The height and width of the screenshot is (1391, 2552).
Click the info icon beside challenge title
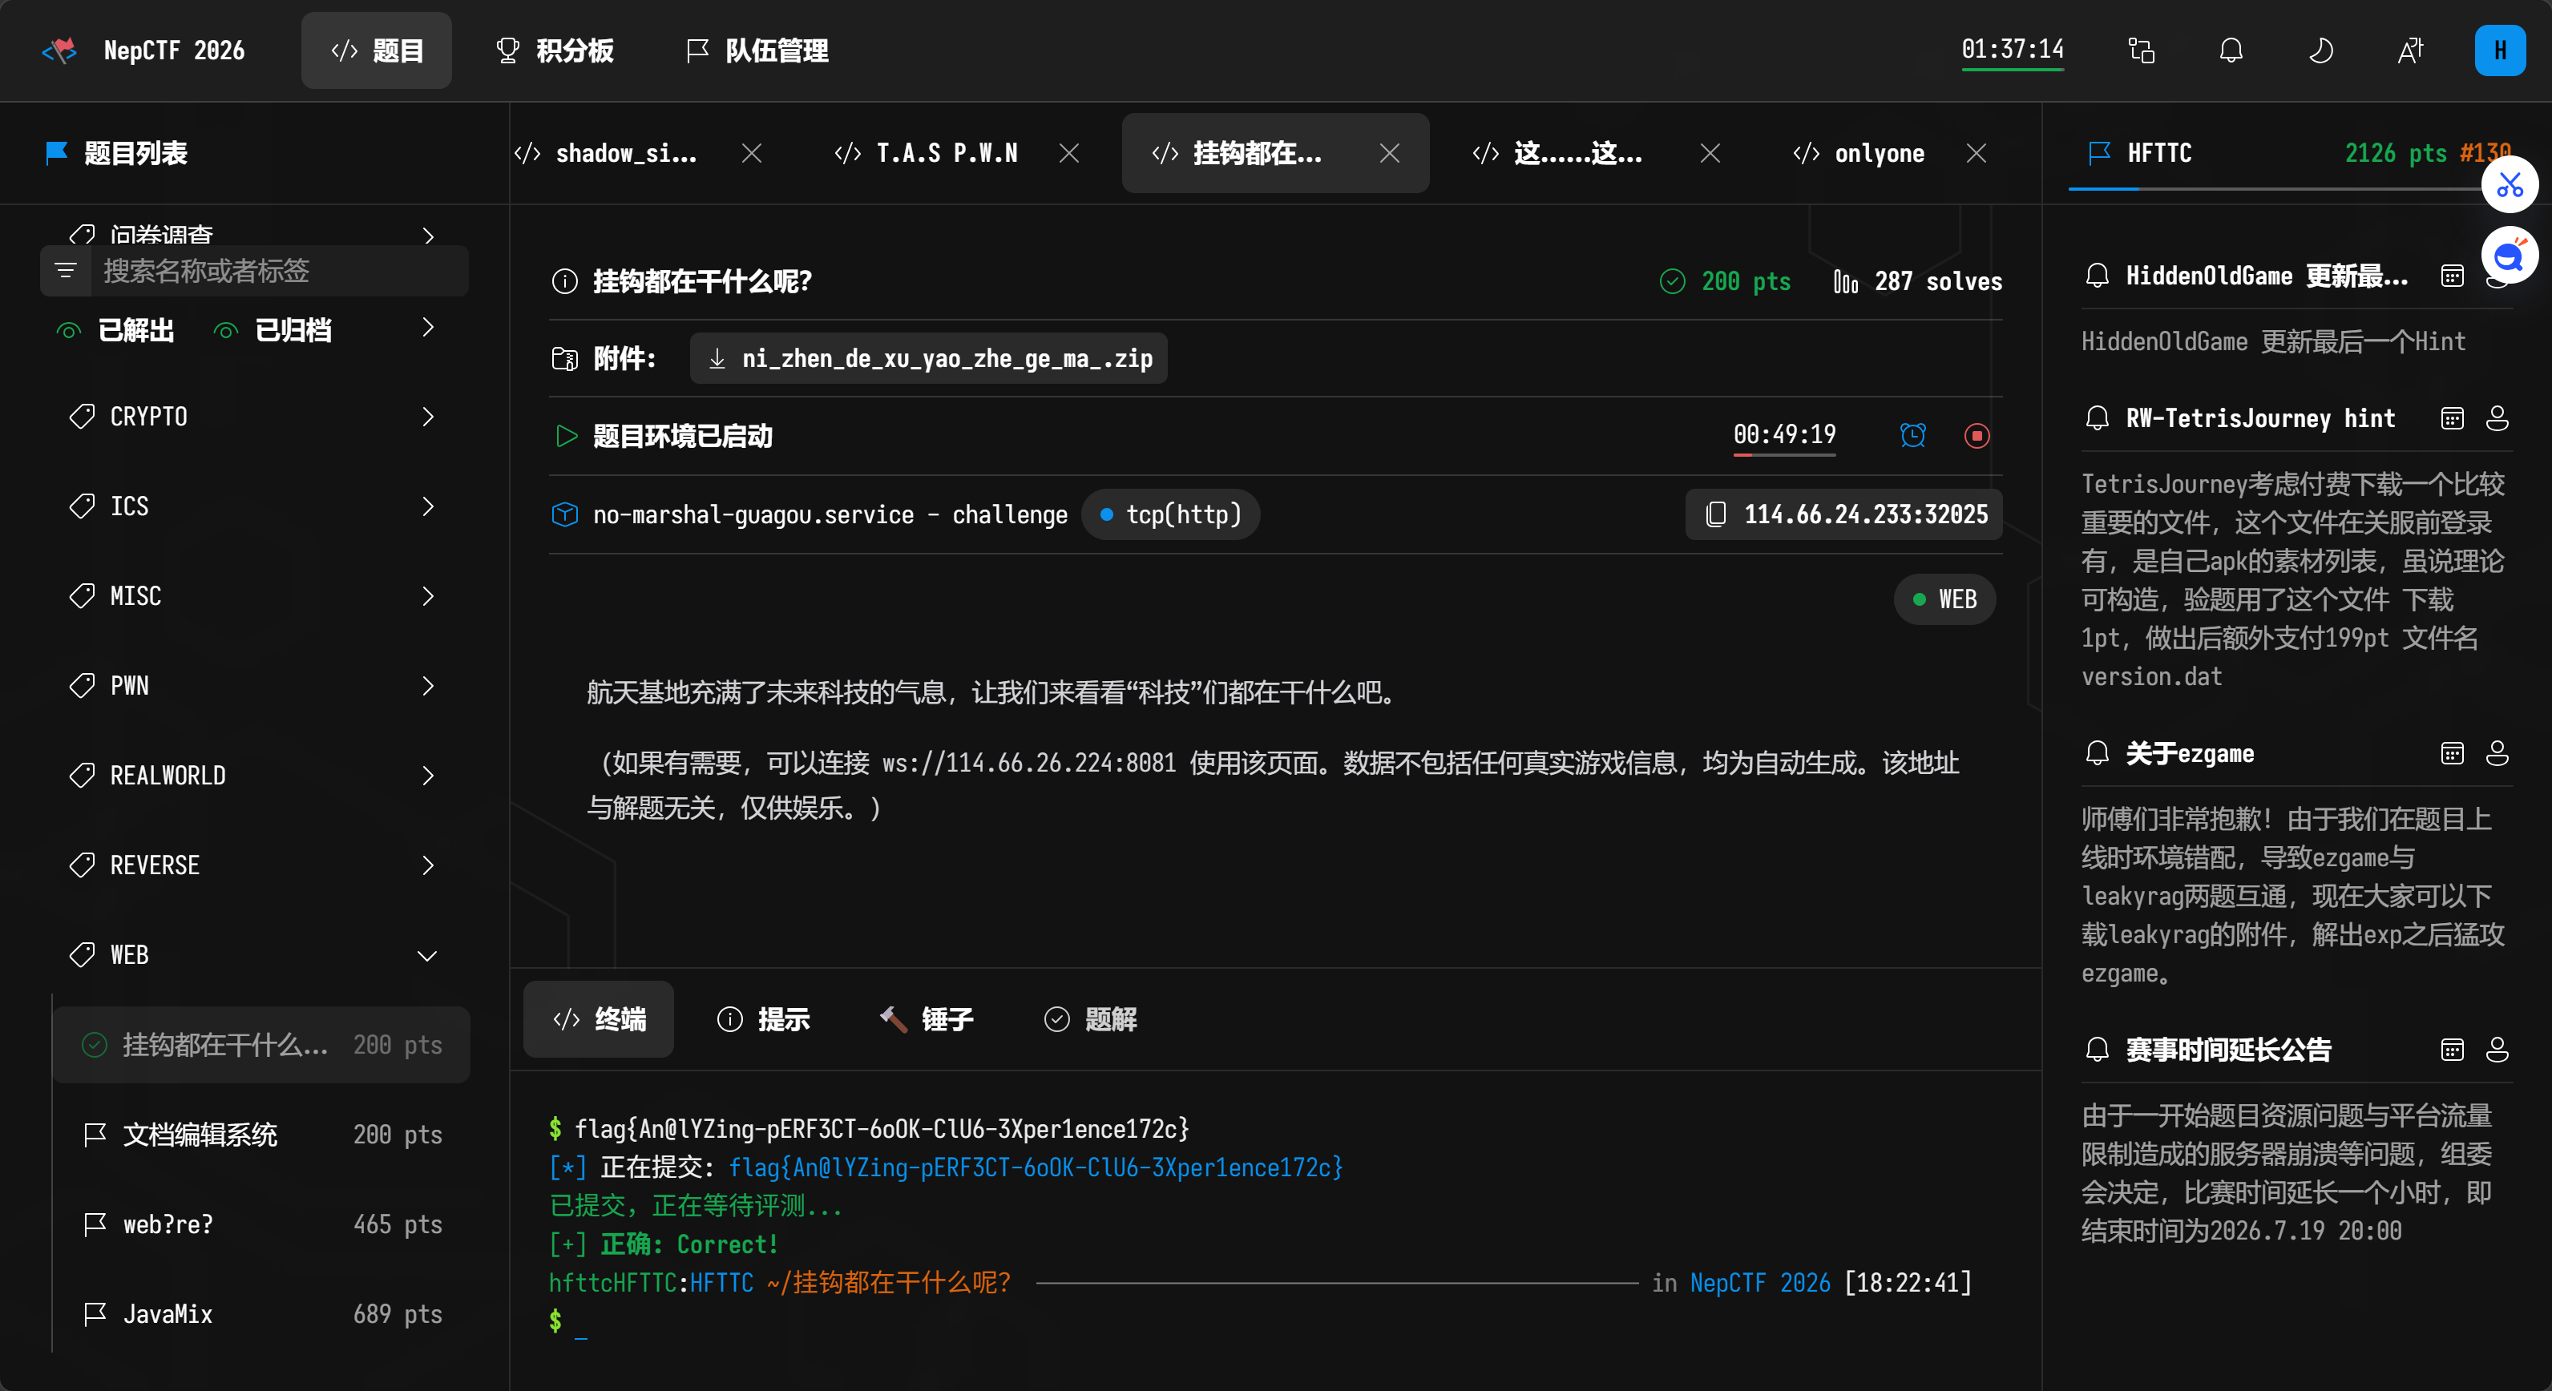(565, 281)
